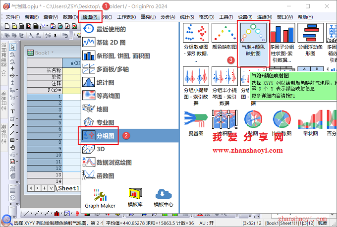Choose 比例弦图 ratio chord plot template
Screen dimensions: 337x227
tap(282, 122)
